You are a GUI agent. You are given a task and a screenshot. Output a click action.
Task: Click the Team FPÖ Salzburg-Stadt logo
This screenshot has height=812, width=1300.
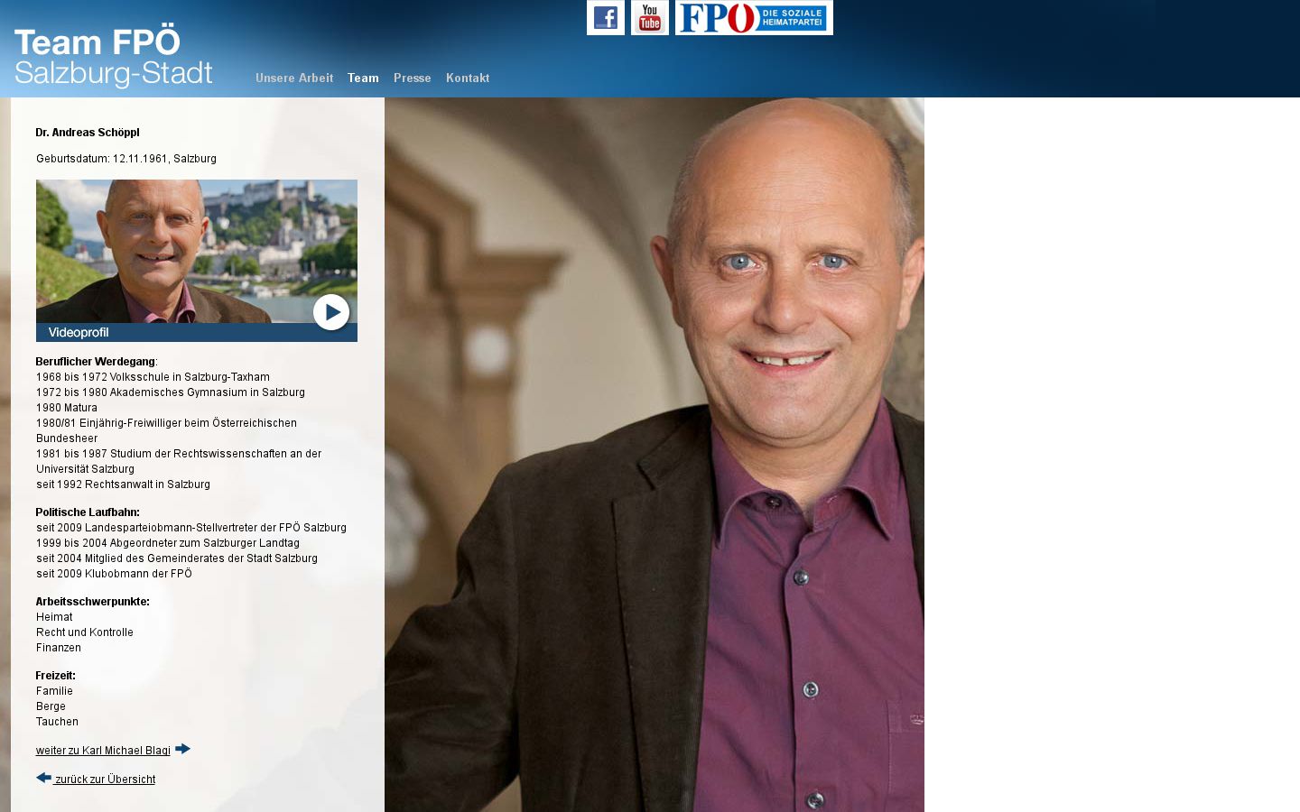point(114,56)
